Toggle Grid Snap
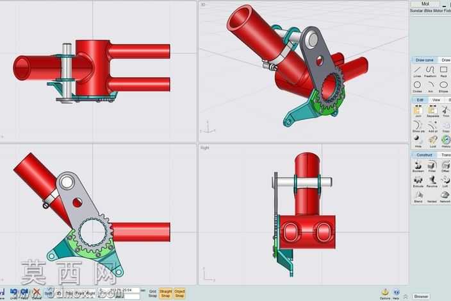451x301 pixels. (x=152, y=293)
